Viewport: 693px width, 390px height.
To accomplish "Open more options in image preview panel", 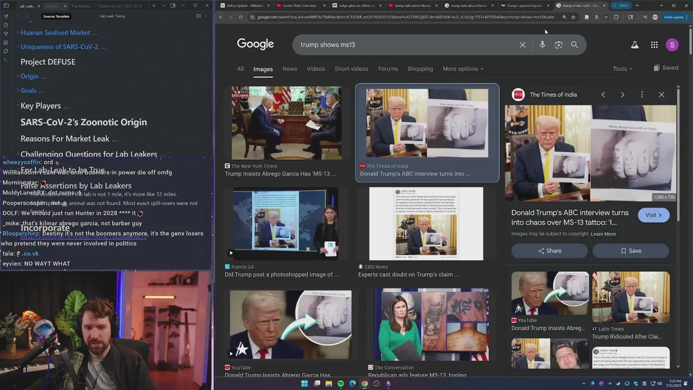I will pyautogui.click(x=642, y=95).
